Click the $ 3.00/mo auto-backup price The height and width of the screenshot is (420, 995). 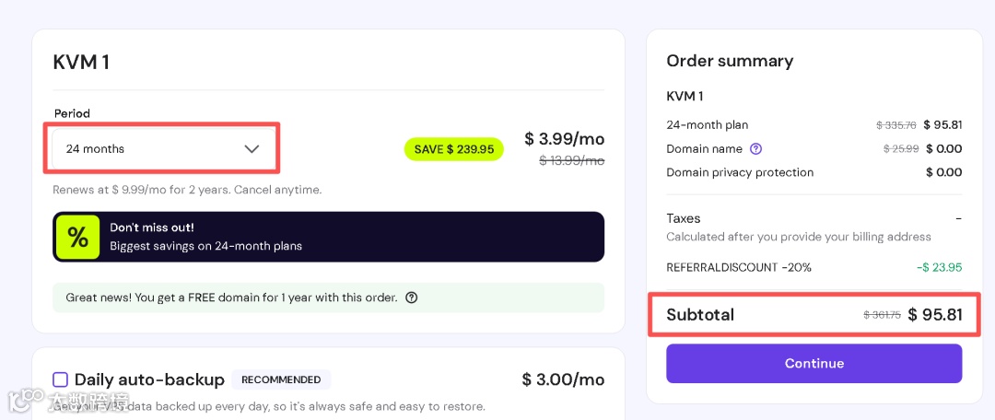pyautogui.click(x=563, y=379)
